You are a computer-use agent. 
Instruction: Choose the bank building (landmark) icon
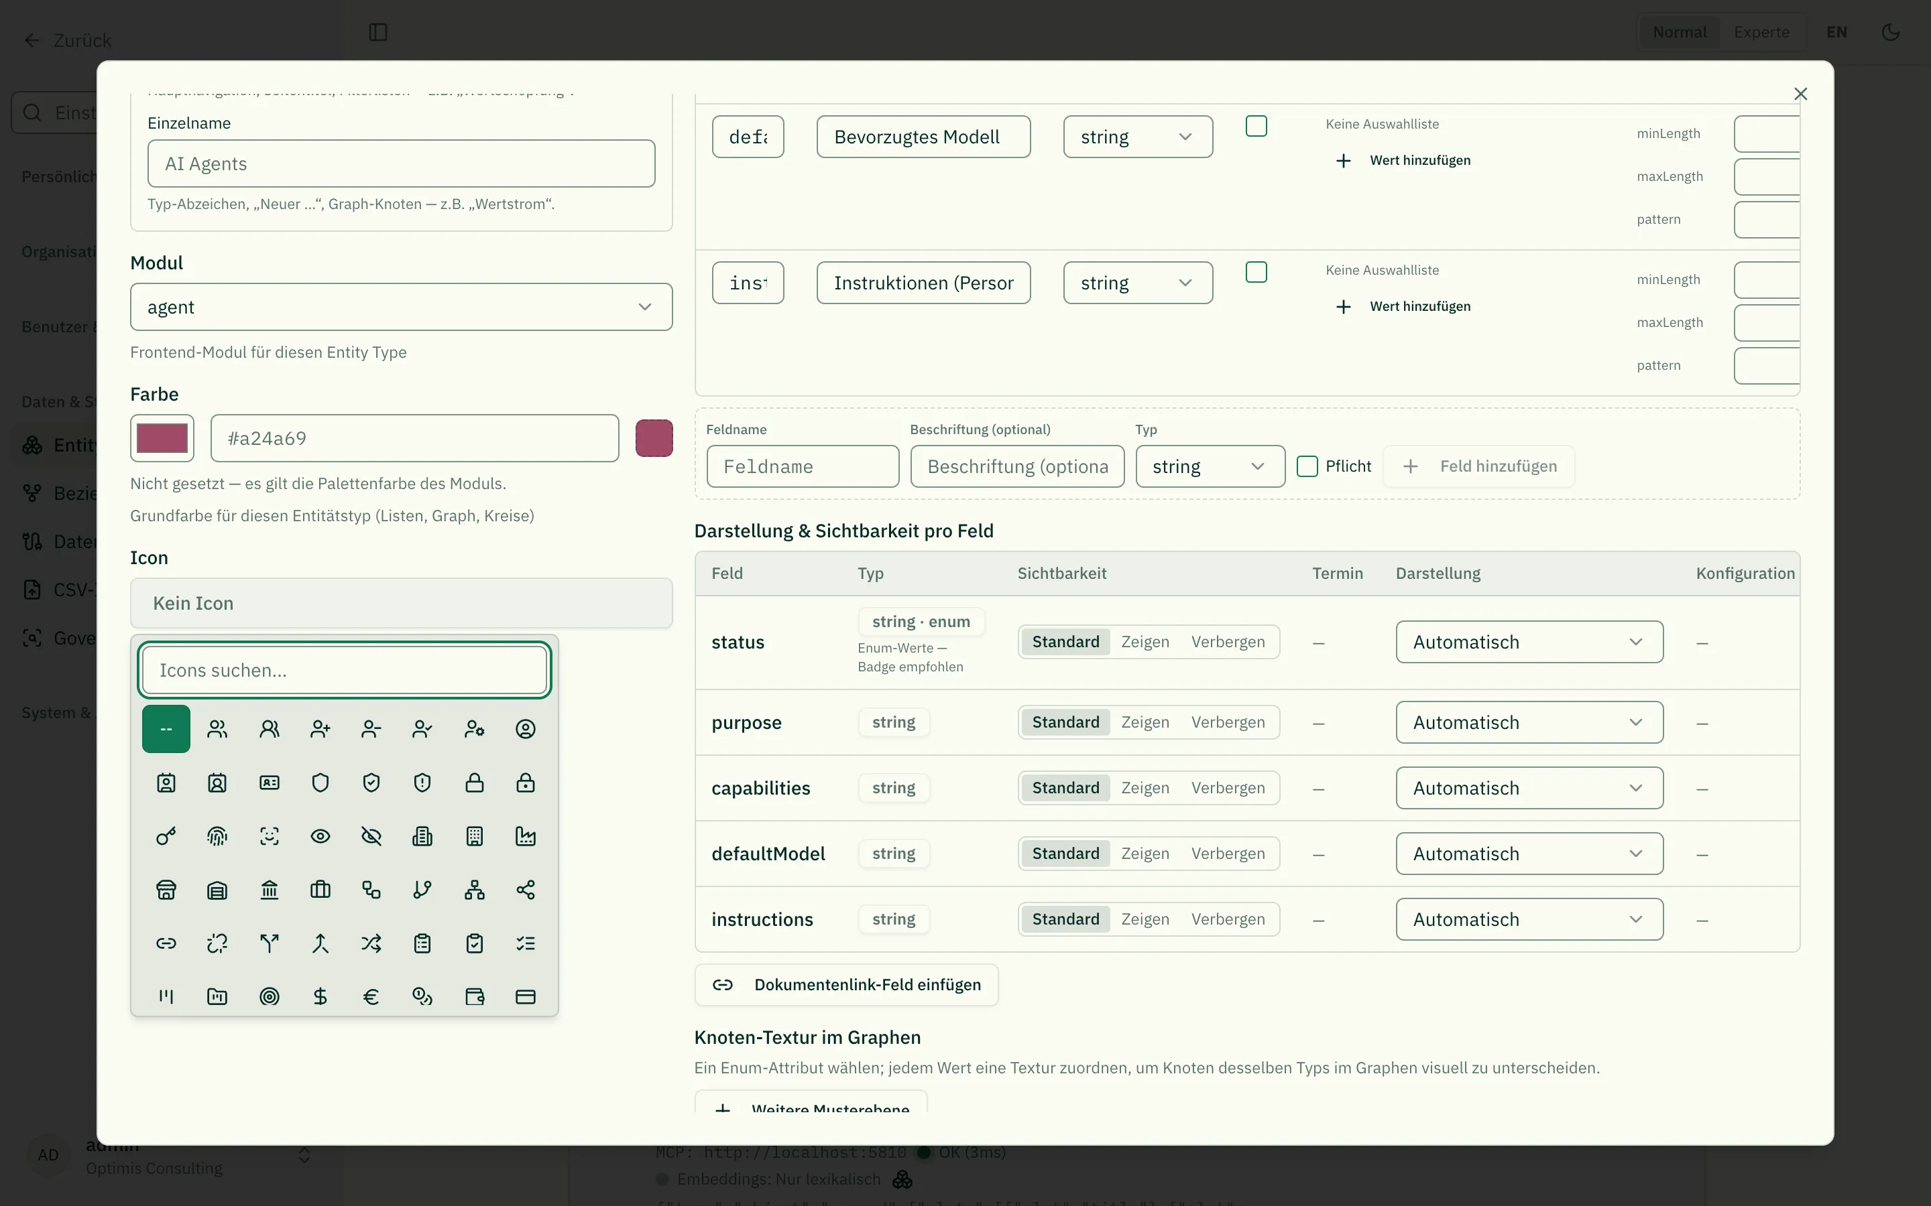[x=269, y=889]
